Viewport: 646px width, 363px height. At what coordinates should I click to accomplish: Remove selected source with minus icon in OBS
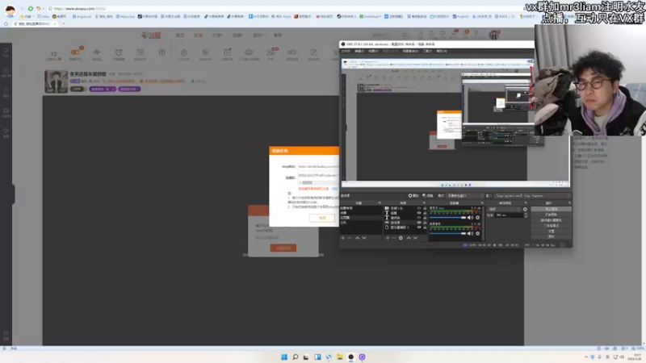tap(394, 238)
